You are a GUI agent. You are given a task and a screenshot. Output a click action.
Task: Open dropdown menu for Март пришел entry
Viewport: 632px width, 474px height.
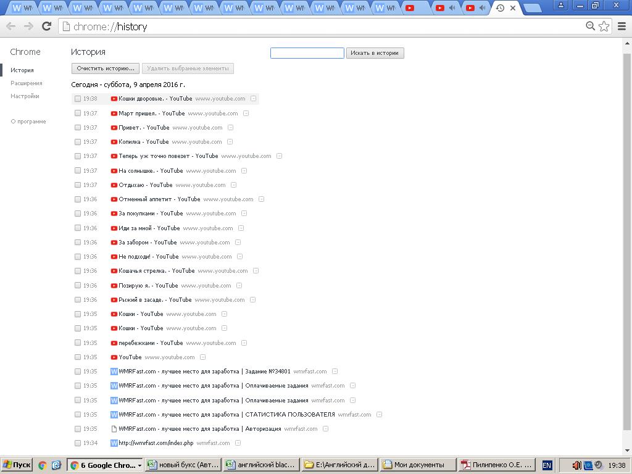246,114
